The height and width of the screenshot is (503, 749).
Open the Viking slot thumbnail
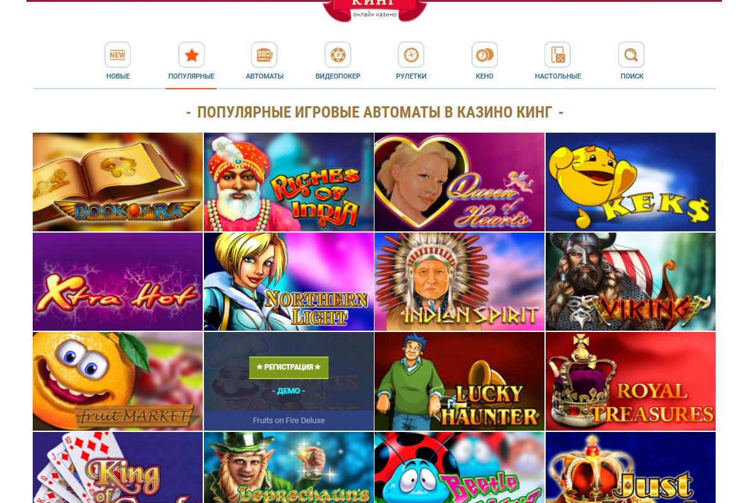tap(631, 282)
